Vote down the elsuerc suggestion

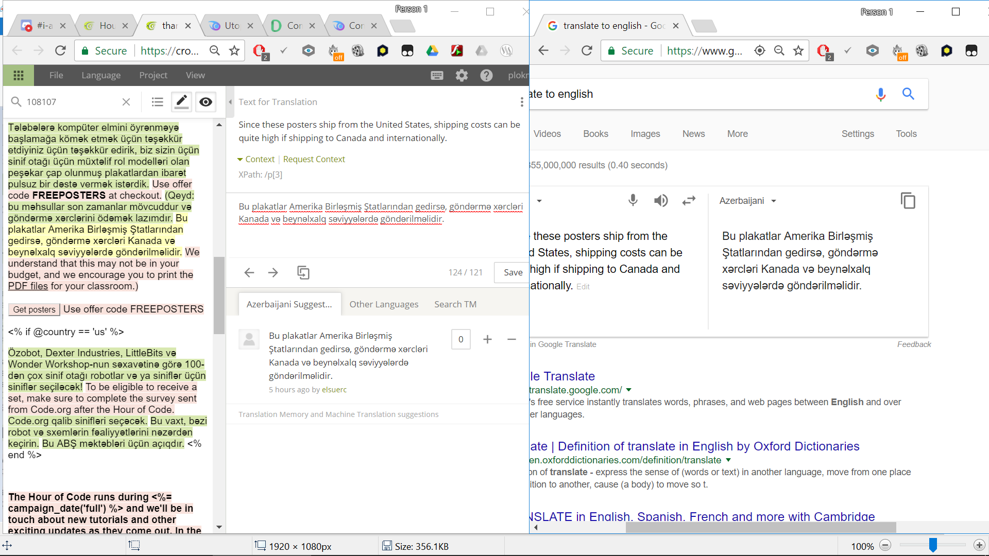(x=511, y=339)
